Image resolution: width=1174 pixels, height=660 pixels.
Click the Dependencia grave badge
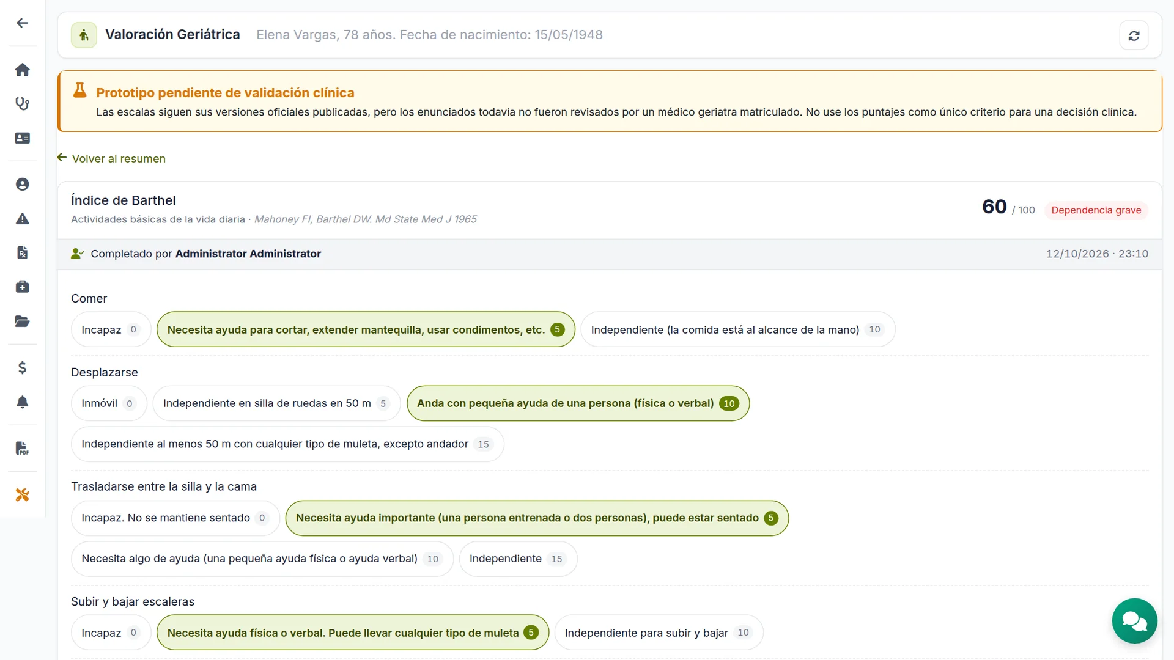click(1096, 210)
